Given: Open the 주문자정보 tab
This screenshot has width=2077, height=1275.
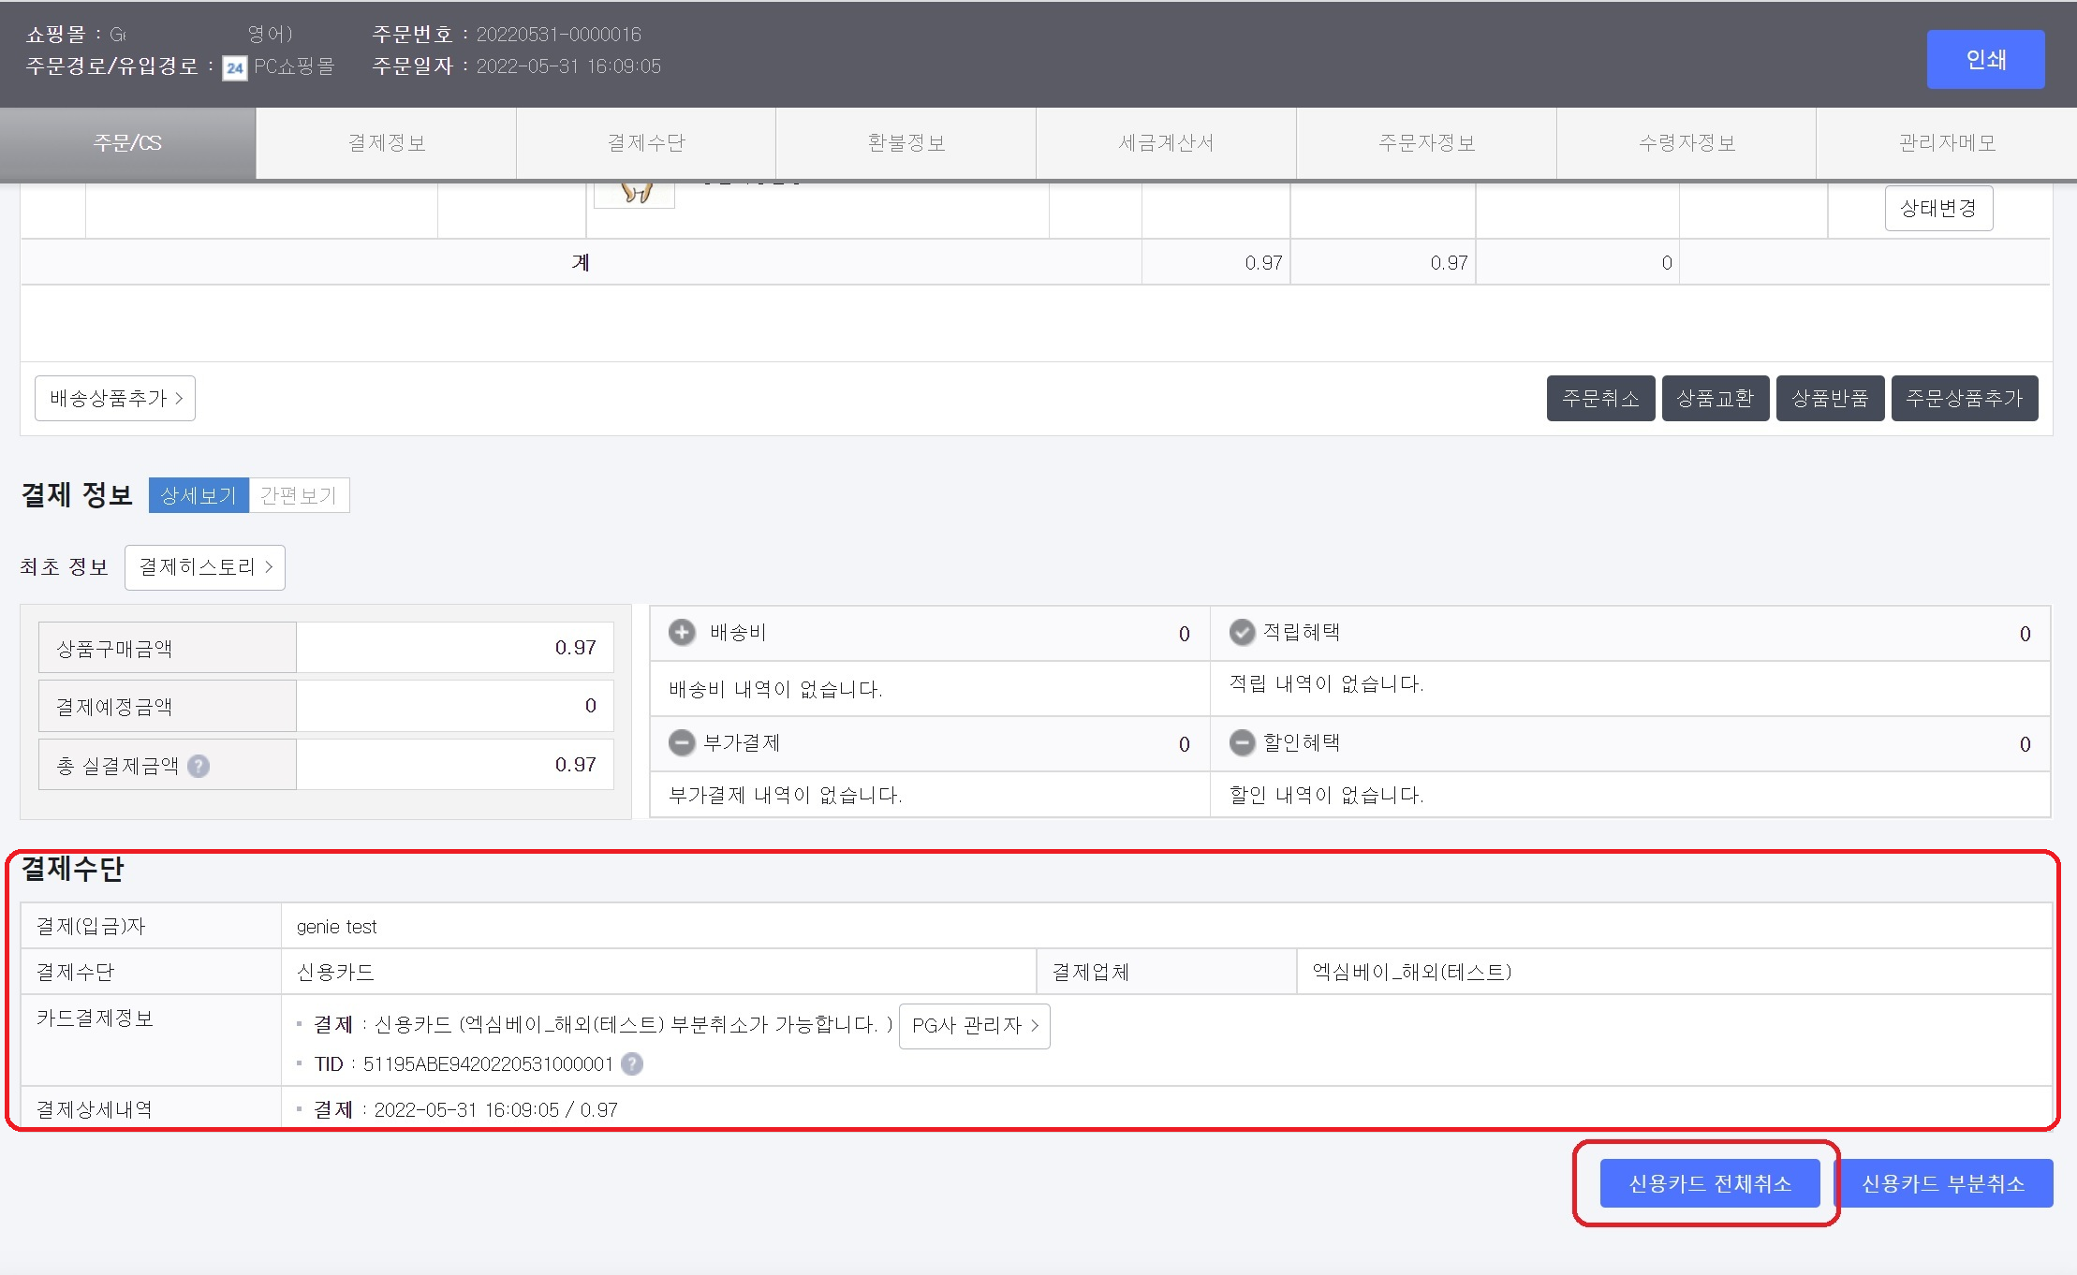Looking at the screenshot, I should (1426, 143).
